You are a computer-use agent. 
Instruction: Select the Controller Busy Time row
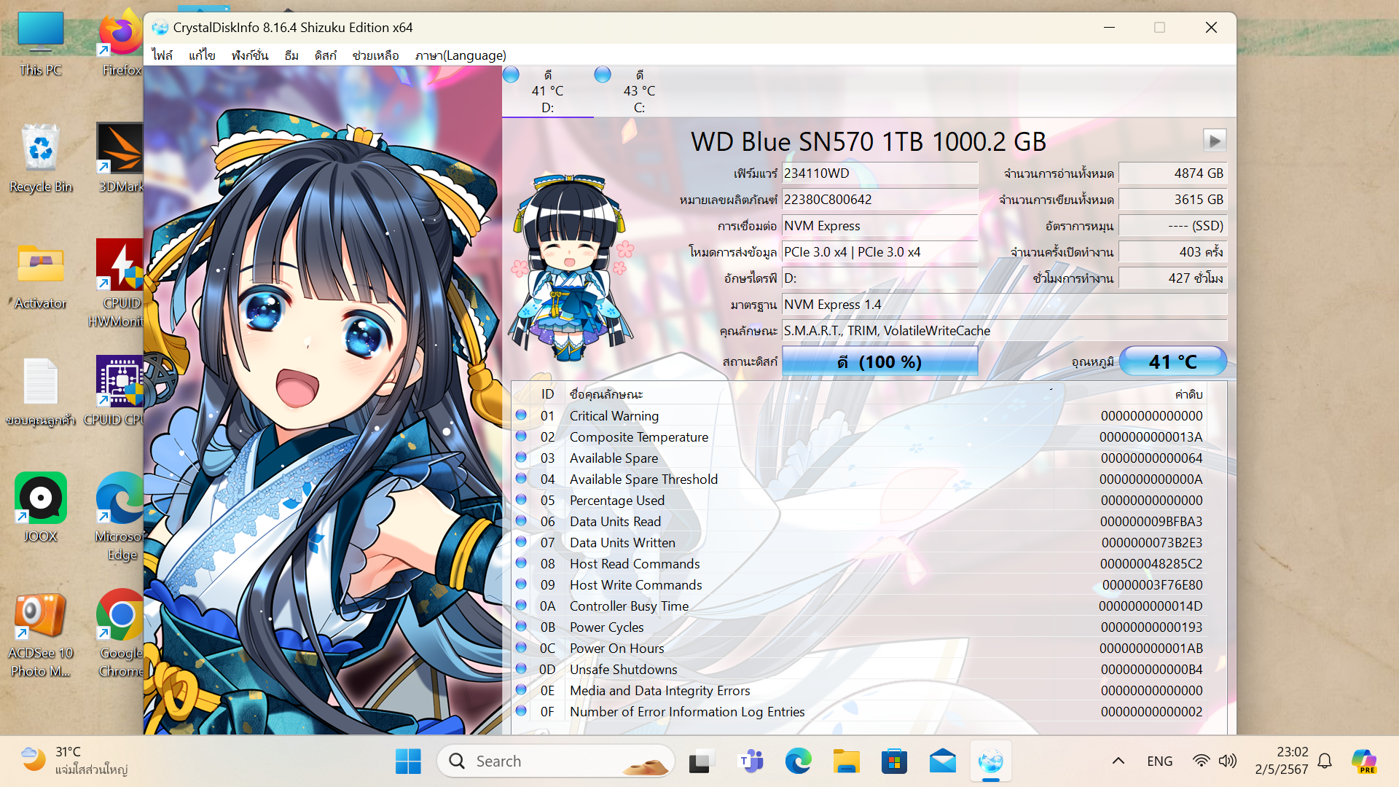click(860, 606)
